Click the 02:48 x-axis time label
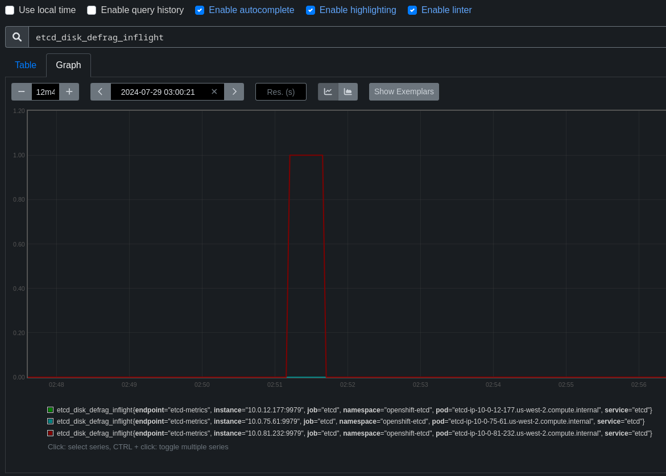This screenshot has height=476, width=666. 56,385
